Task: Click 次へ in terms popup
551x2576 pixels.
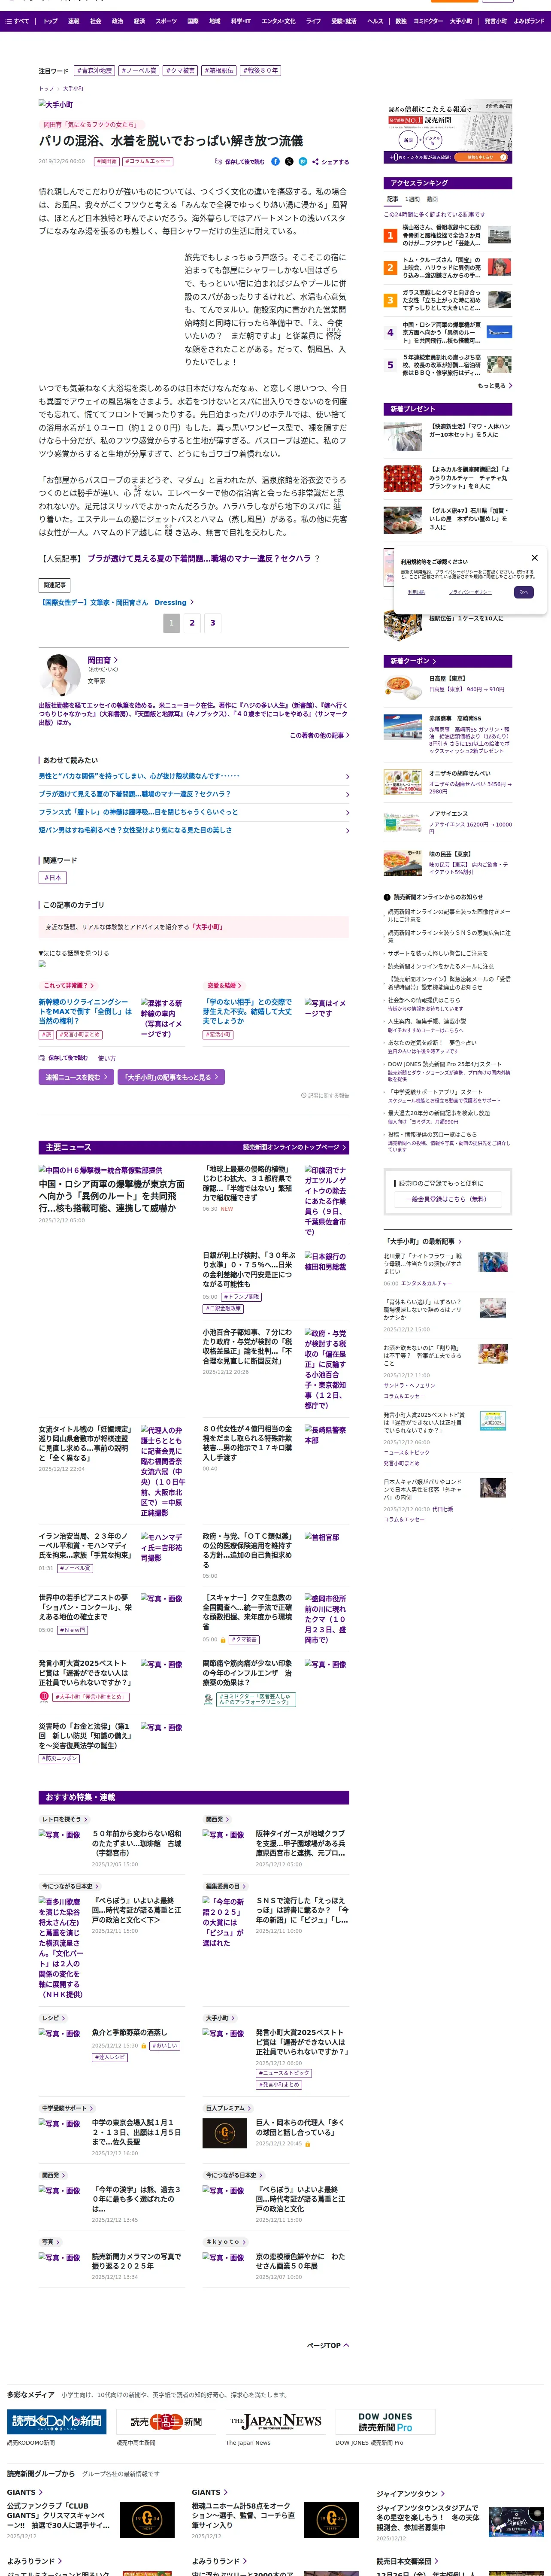Action: [523, 592]
